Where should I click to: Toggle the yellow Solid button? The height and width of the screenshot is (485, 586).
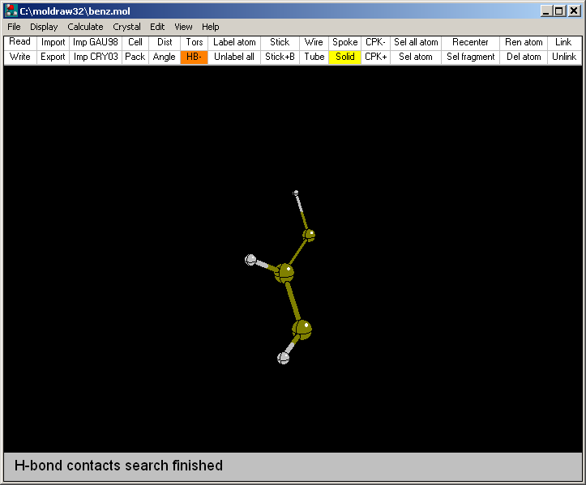tap(345, 57)
